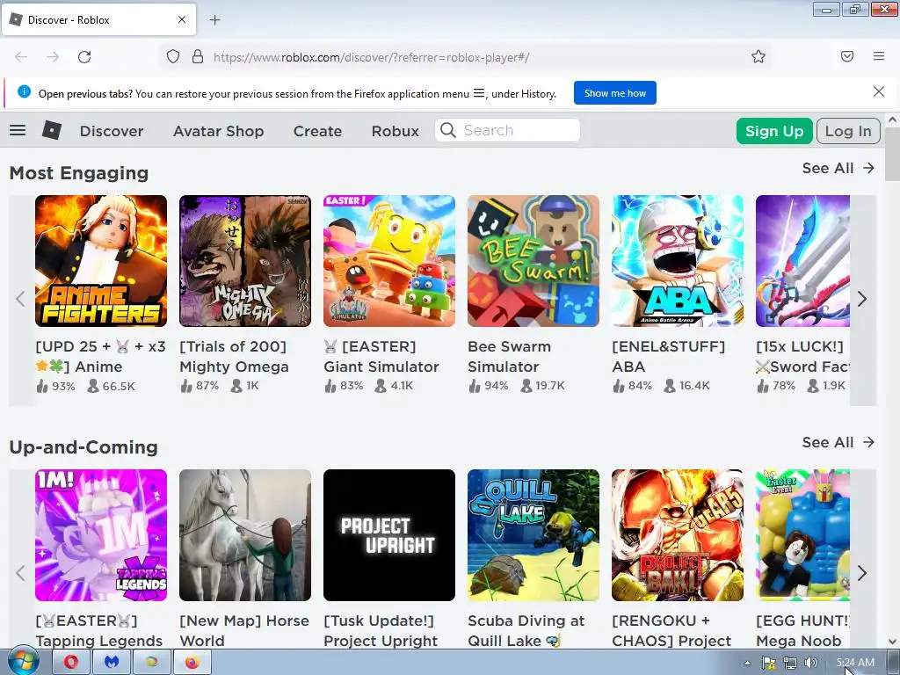Open Scuba Diving at Quill Lake thumbnail

tap(533, 535)
